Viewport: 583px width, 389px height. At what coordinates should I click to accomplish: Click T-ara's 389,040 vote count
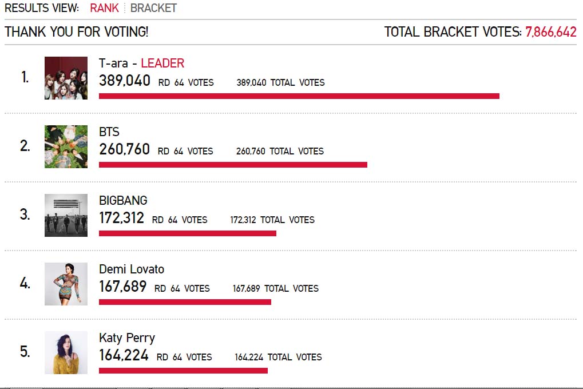pos(125,81)
